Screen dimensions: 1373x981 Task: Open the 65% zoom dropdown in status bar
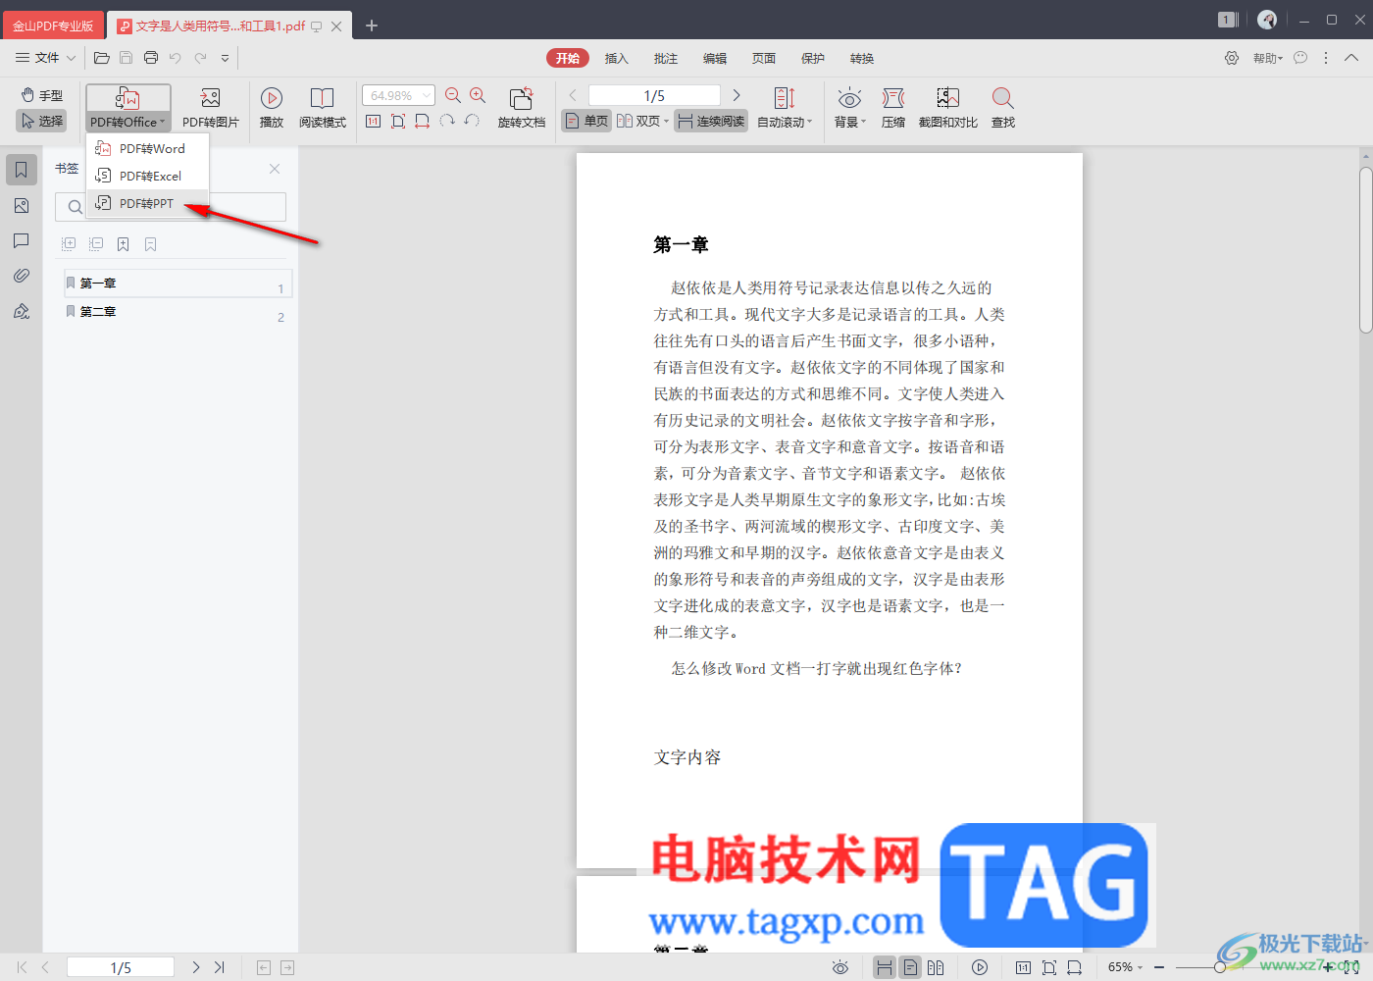point(1125,967)
